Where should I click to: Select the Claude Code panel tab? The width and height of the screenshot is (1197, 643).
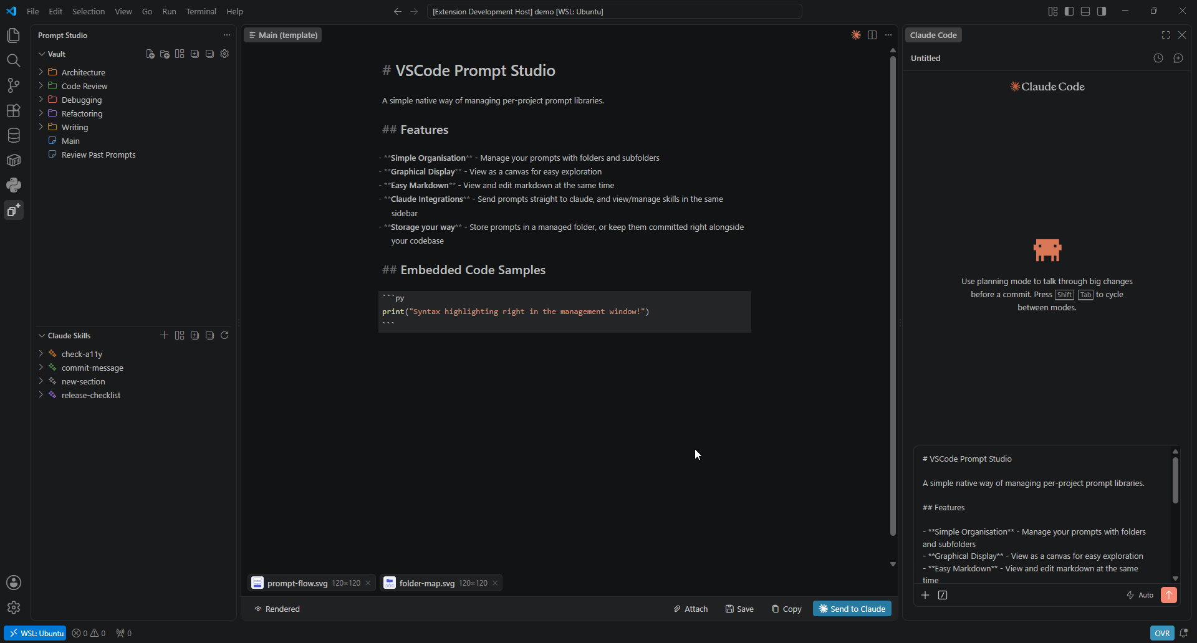pyautogui.click(x=933, y=35)
